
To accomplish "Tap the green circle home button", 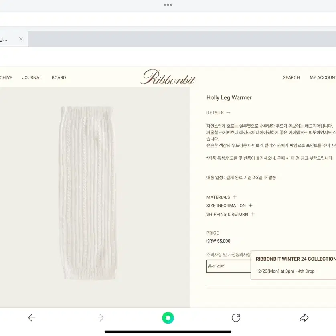I will [x=168, y=318].
